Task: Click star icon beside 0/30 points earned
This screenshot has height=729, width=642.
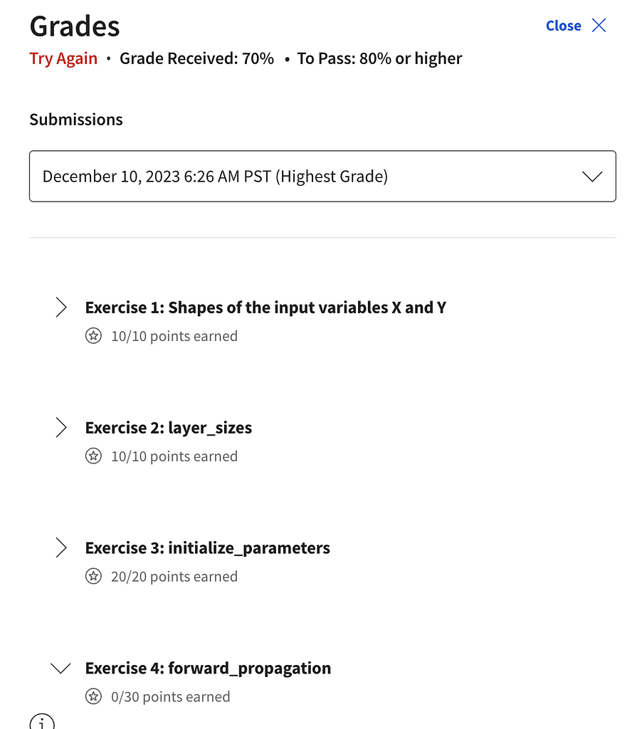Action: coord(93,697)
